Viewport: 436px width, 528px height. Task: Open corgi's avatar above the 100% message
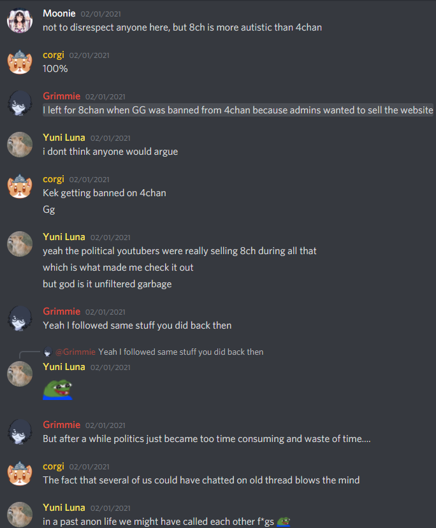(20, 62)
